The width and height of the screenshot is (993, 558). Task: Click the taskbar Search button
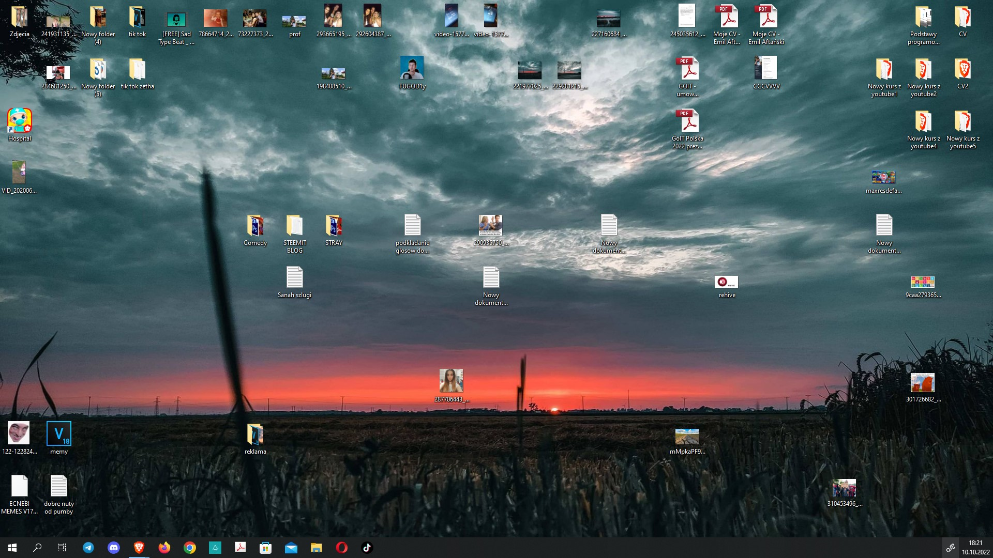tap(37, 548)
